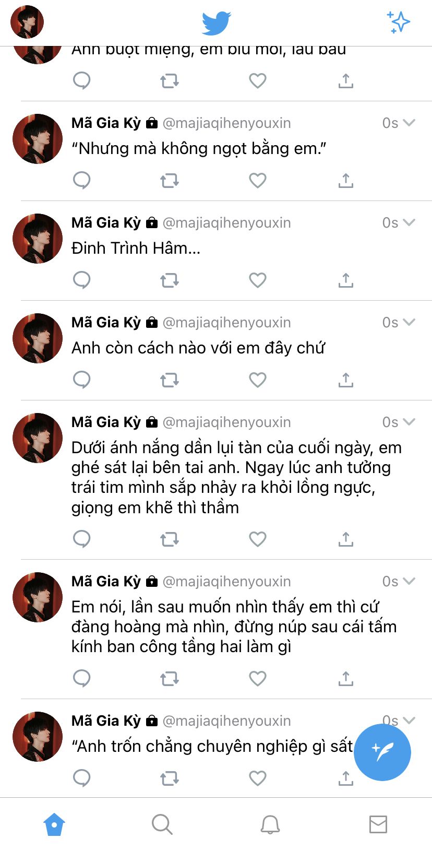The image size is (432, 850).
Task: Switch to the Search tab
Action: coord(162,824)
